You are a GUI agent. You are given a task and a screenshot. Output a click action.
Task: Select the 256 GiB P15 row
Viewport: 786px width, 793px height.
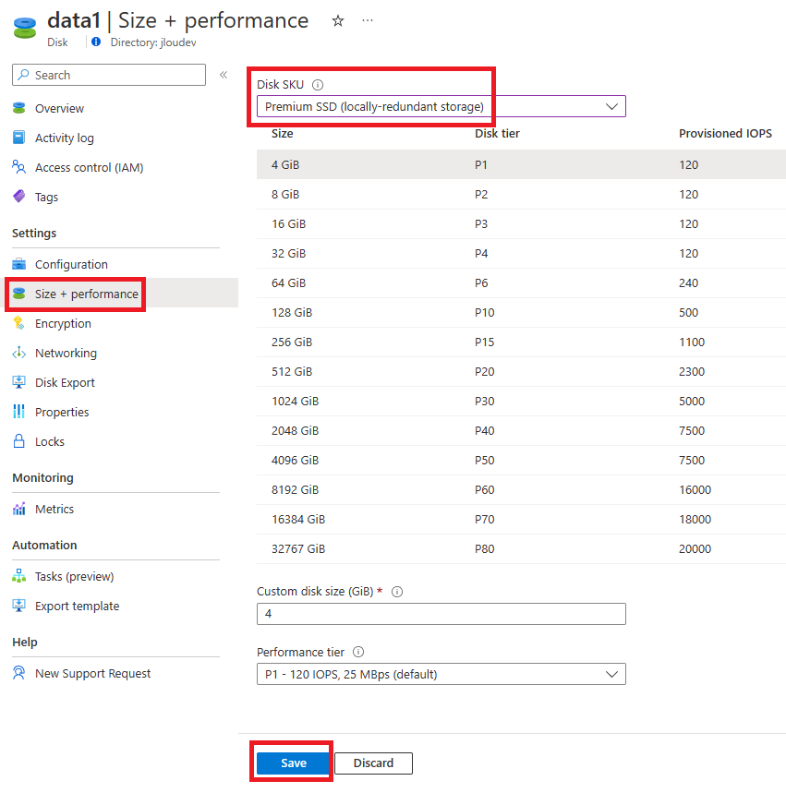coord(521,342)
